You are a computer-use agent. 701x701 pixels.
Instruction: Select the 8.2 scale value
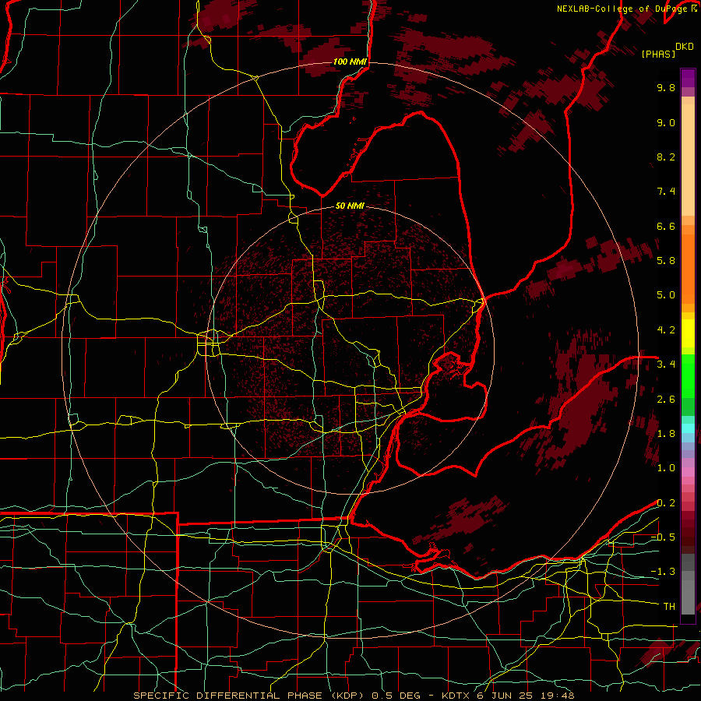tap(666, 157)
